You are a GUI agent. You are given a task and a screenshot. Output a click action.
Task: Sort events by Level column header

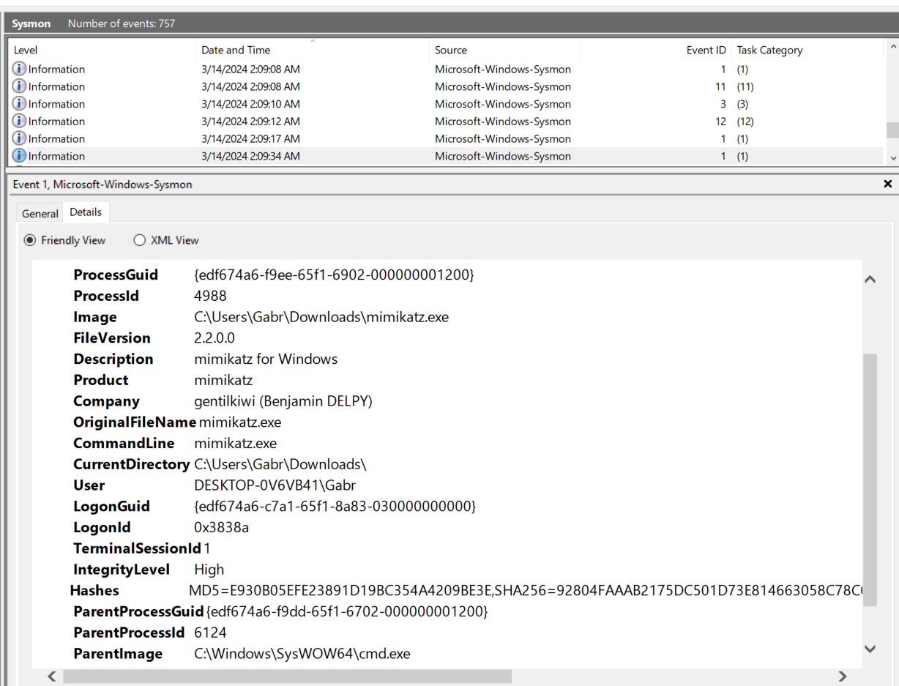[26, 50]
